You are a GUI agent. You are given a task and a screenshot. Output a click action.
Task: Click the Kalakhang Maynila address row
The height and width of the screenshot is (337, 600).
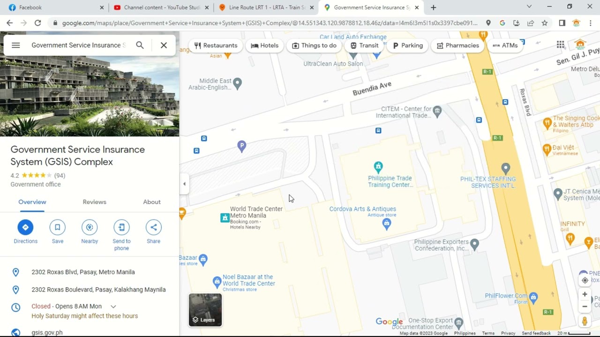(x=98, y=290)
